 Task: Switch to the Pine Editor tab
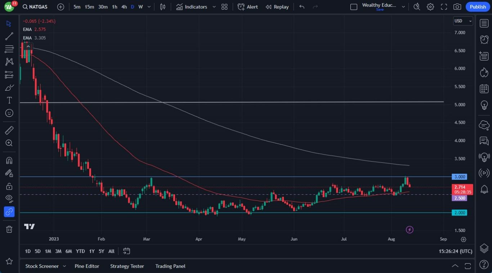click(x=87, y=266)
